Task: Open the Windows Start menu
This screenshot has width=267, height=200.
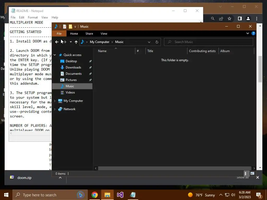Action: click(6, 195)
